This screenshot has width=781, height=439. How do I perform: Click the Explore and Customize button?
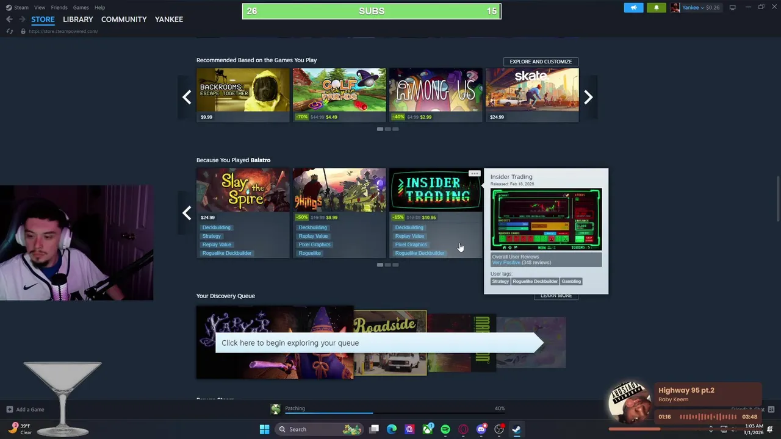541,62
